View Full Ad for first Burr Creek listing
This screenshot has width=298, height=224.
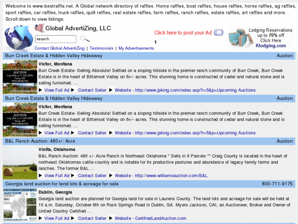[x=57, y=90]
